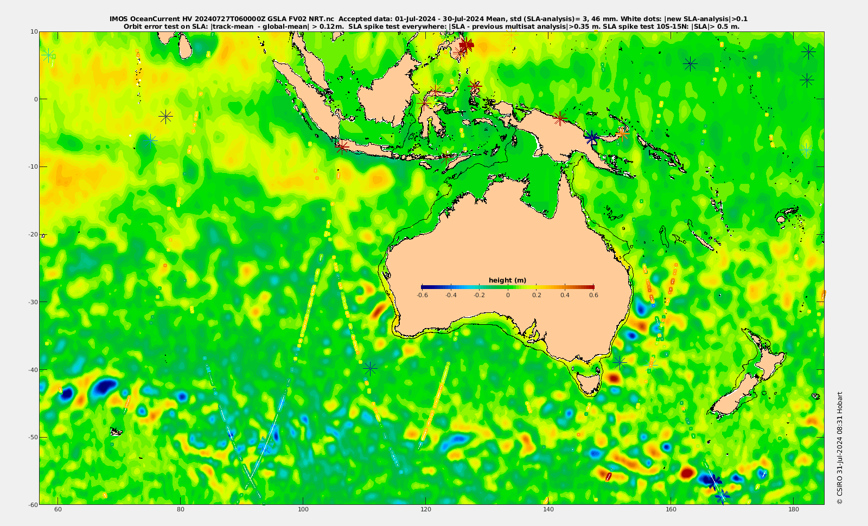Image resolution: width=868 pixels, height=526 pixels.
Task: Click longitude axis label 180
Action: (x=793, y=510)
